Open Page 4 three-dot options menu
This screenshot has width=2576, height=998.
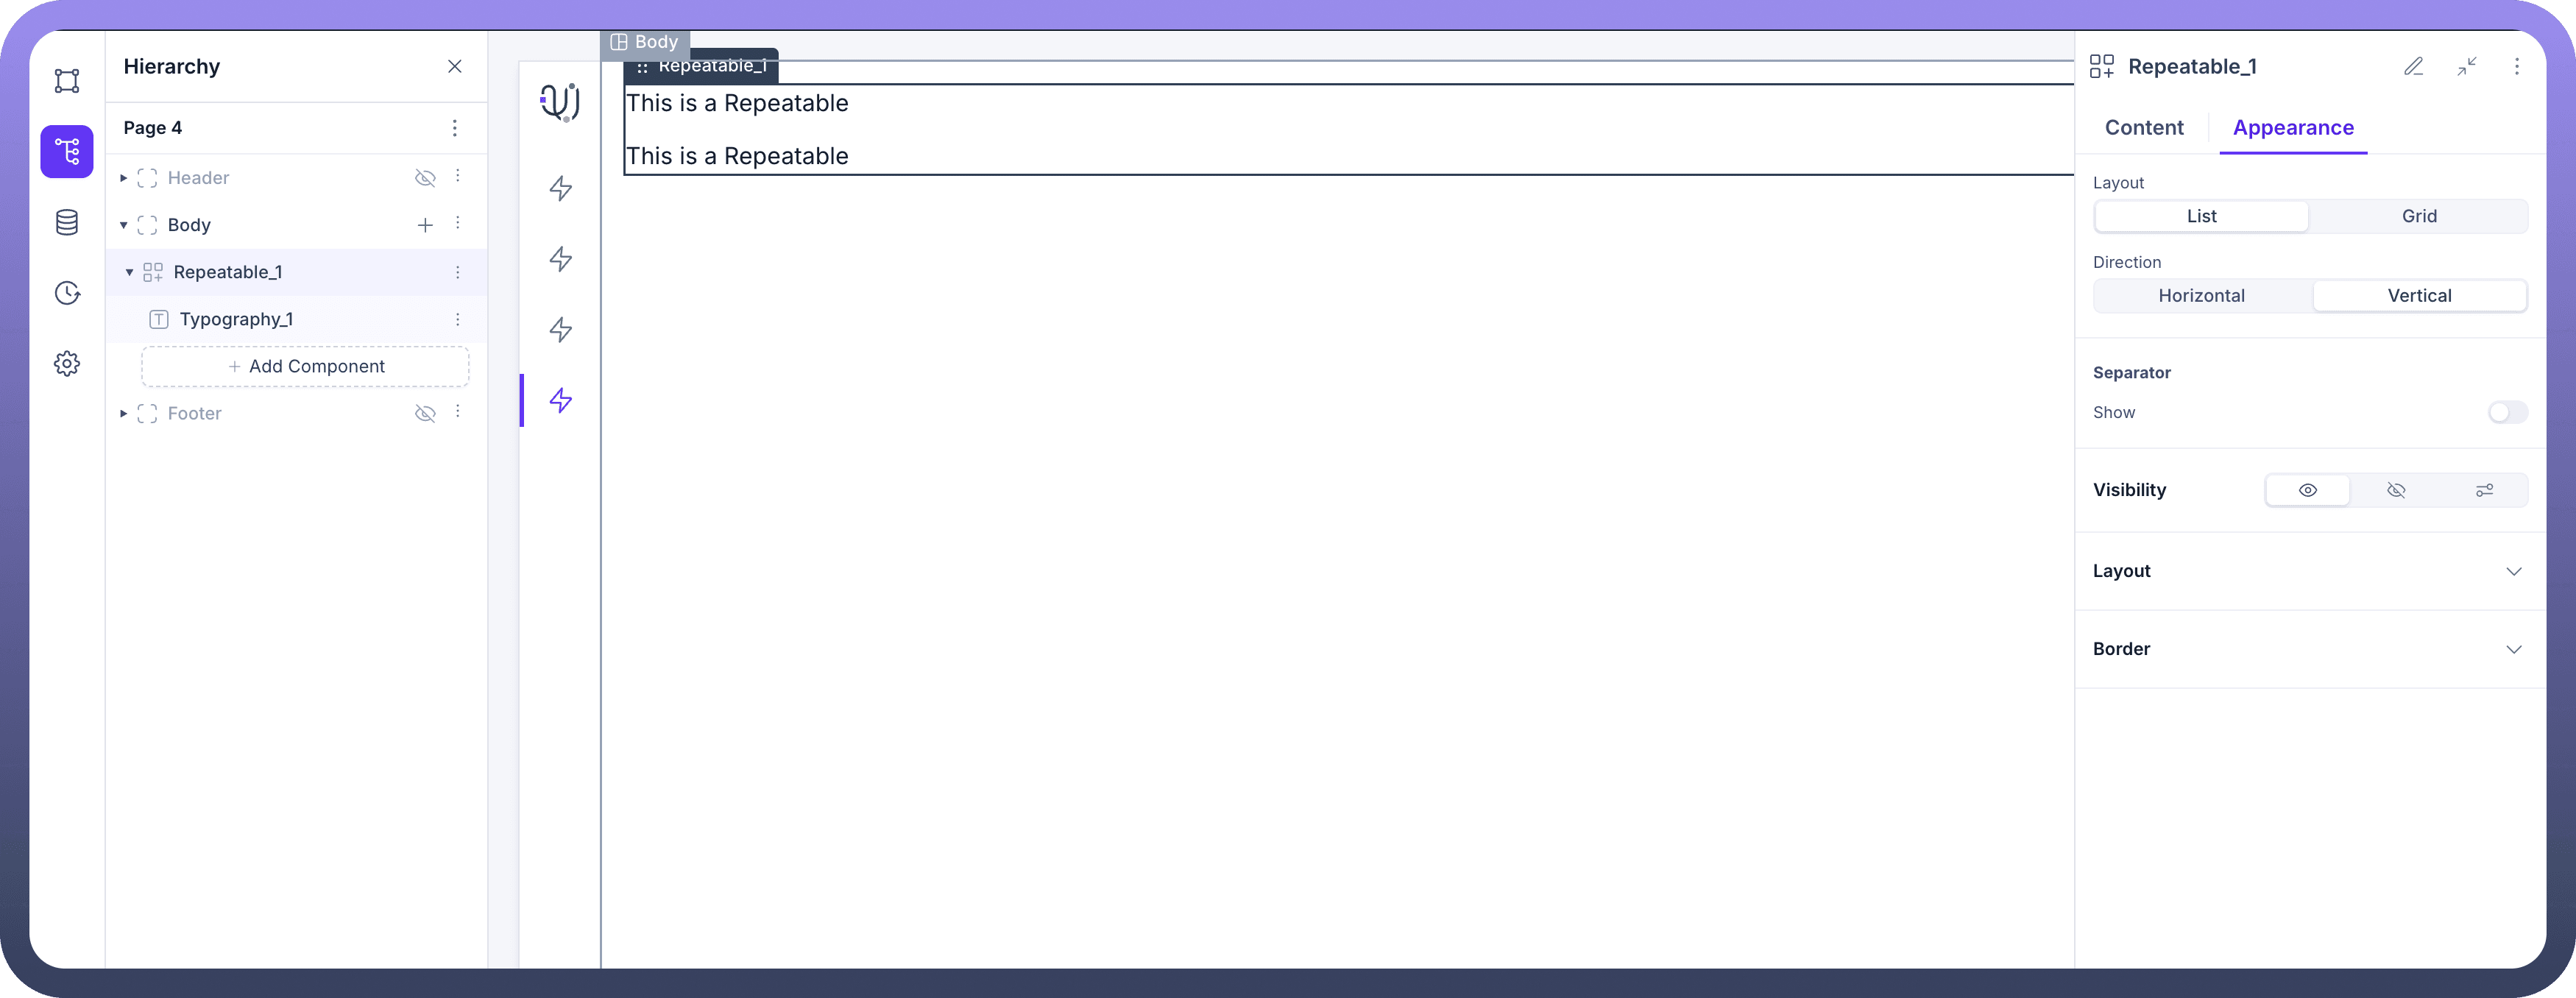455,128
